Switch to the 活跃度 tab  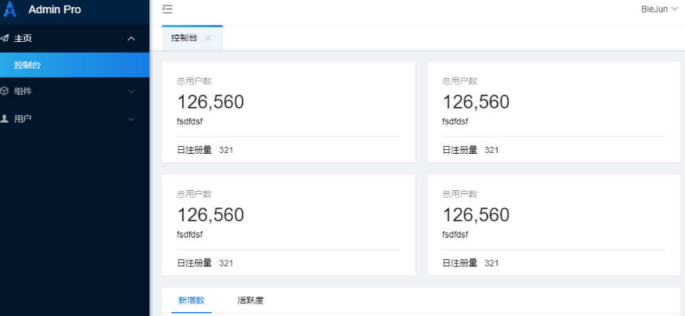(x=251, y=300)
